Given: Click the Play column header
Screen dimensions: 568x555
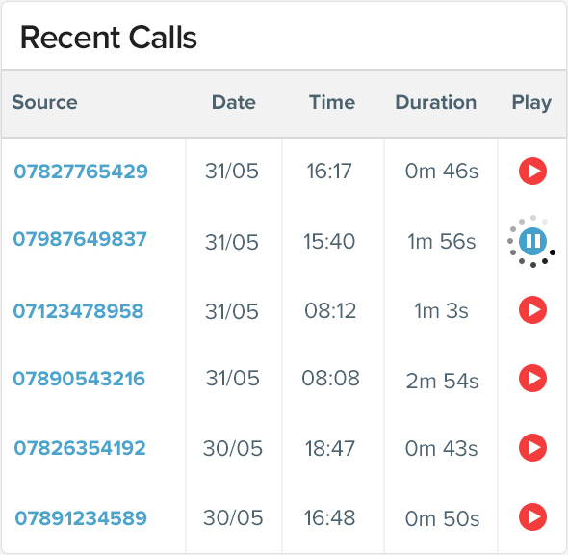Looking at the screenshot, I should (x=531, y=103).
